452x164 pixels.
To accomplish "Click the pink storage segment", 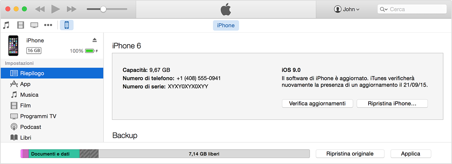I will click(x=25, y=154).
